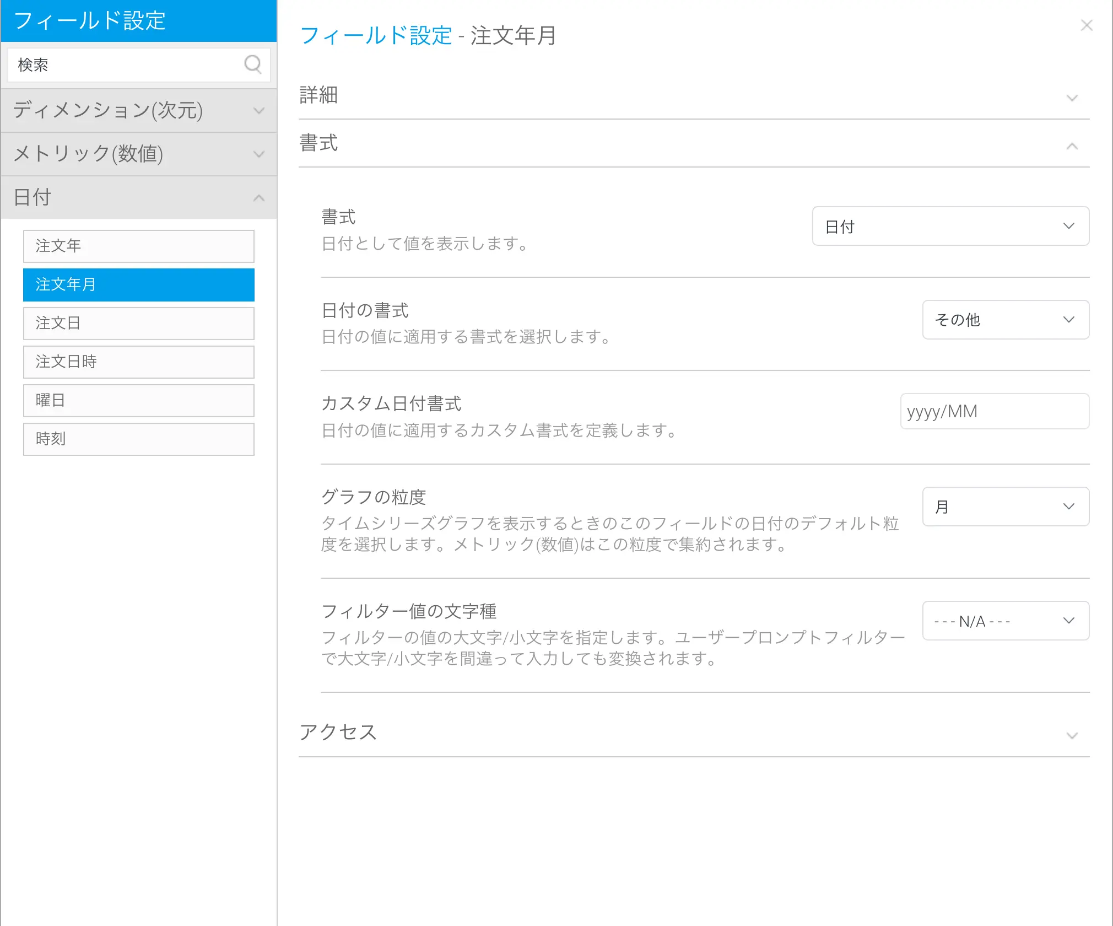Select the 注文日時 field item
Screen dimensions: 1113x926
click(138, 362)
